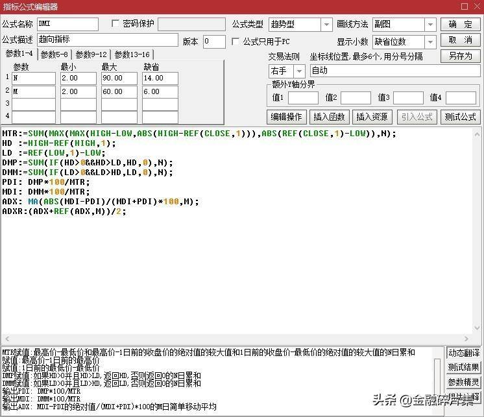Click the 值3 input field

408,98
